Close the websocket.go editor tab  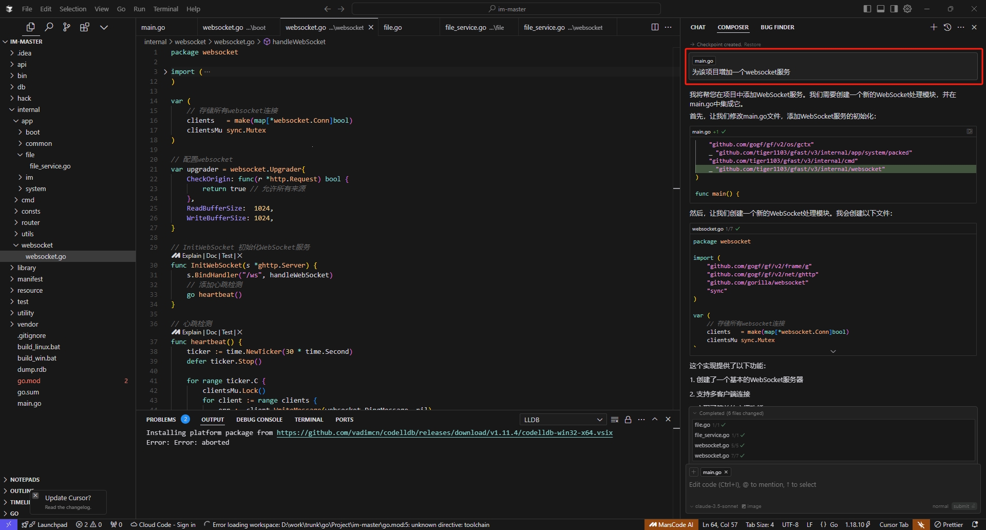pyautogui.click(x=371, y=27)
